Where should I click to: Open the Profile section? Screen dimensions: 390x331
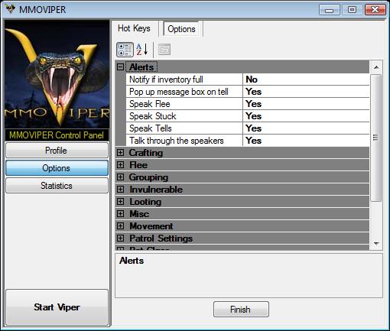(x=57, y=151)
